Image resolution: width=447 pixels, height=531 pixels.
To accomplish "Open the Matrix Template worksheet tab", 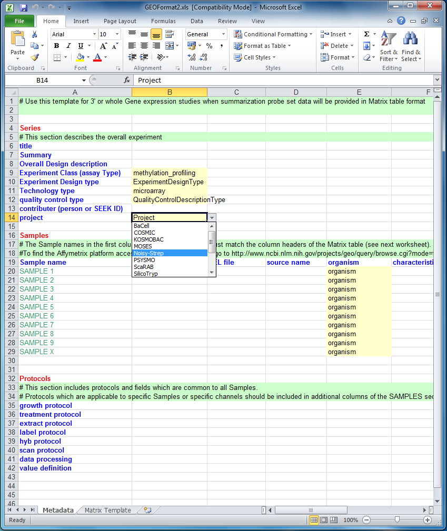I will tap(107, 510).
